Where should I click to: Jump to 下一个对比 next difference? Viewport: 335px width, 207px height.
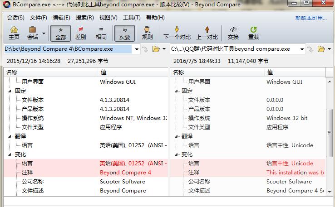click(x=177, y=33)
